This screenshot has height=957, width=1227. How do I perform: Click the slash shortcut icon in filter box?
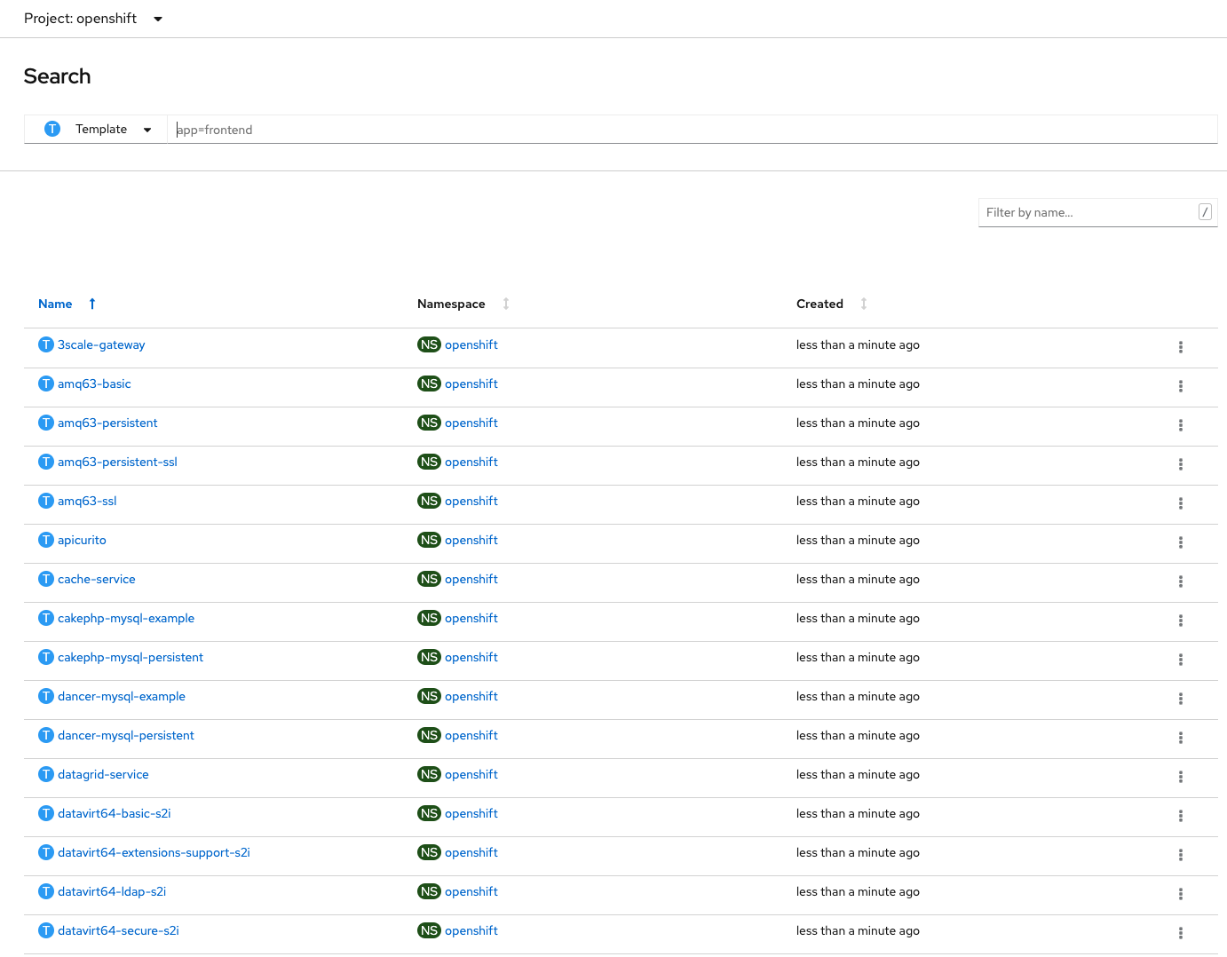tap(1205, 212)
